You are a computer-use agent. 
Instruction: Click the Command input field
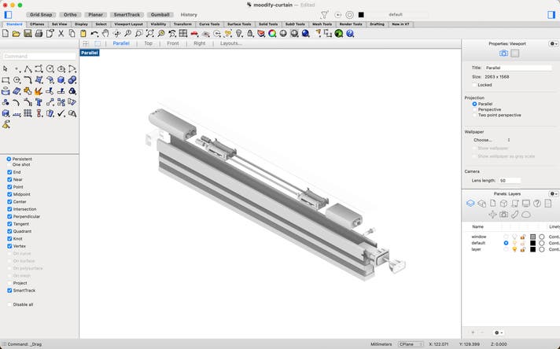39,56
